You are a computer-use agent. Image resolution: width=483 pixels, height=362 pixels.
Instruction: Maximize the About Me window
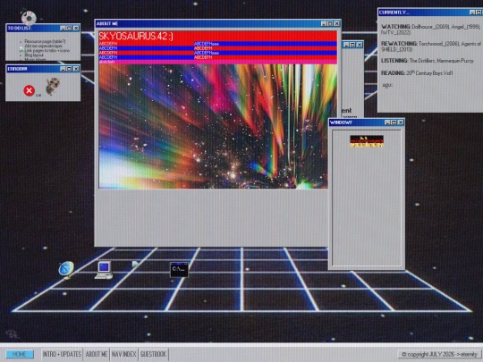(x=330, y=24)
